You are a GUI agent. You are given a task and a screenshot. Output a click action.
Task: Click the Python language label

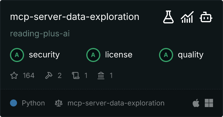coord(33,103)
